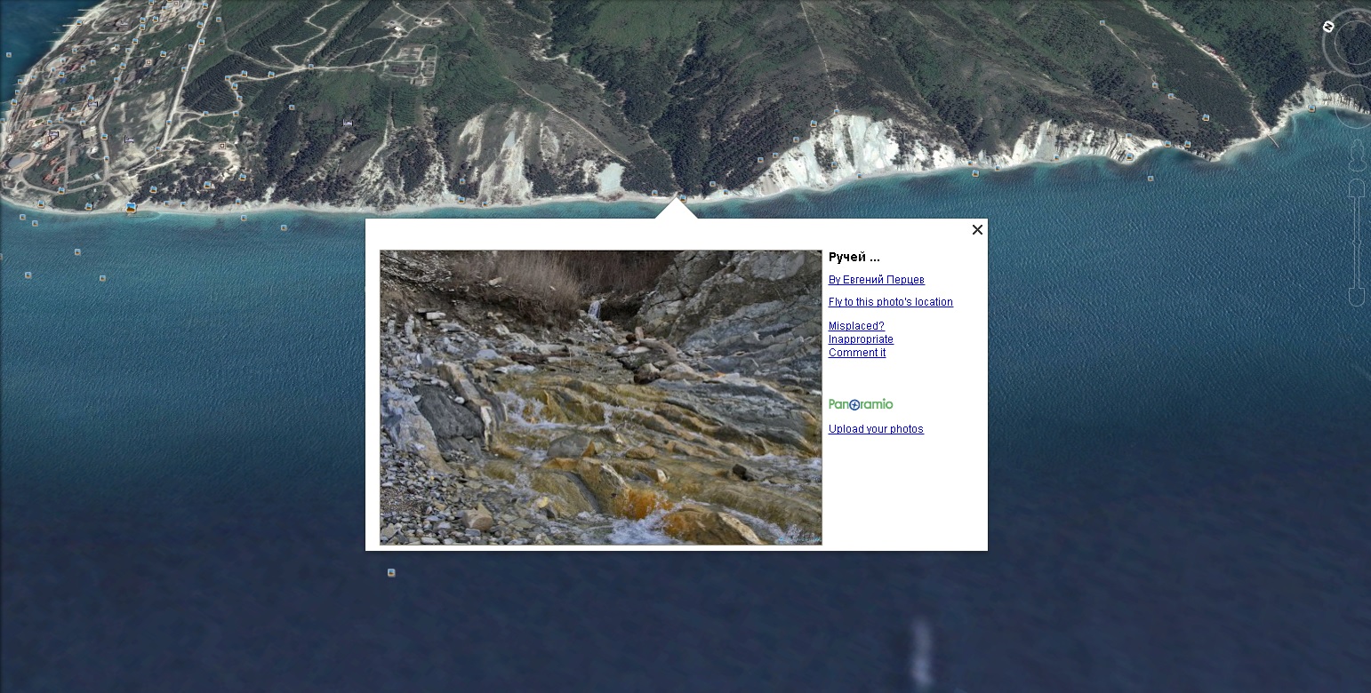Select the Street View Pegman icon
The width and height of the screenshot is (1371, 693).
click(1357, 155)
